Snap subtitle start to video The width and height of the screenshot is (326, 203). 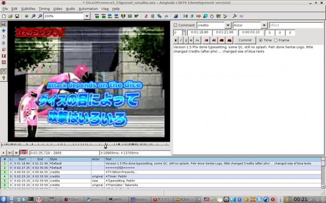tap(110, 16)
